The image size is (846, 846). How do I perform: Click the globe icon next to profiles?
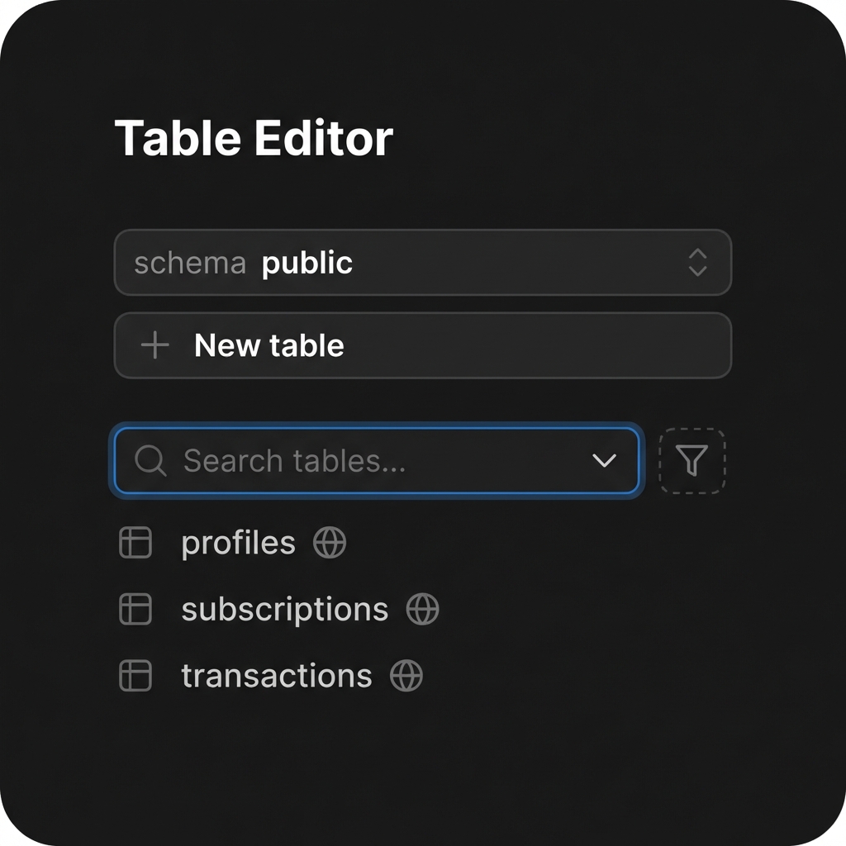point(330,543)
